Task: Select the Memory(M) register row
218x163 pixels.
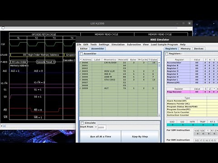Action: pyautogui.click(x=192, y=82)
